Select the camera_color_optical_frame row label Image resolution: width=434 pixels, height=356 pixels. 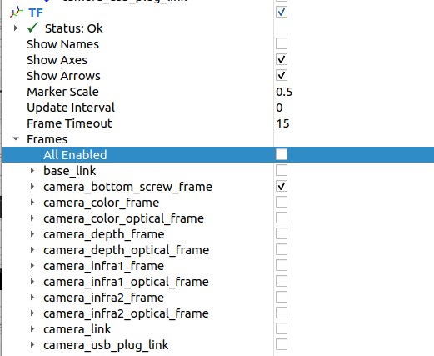point(123,218)
